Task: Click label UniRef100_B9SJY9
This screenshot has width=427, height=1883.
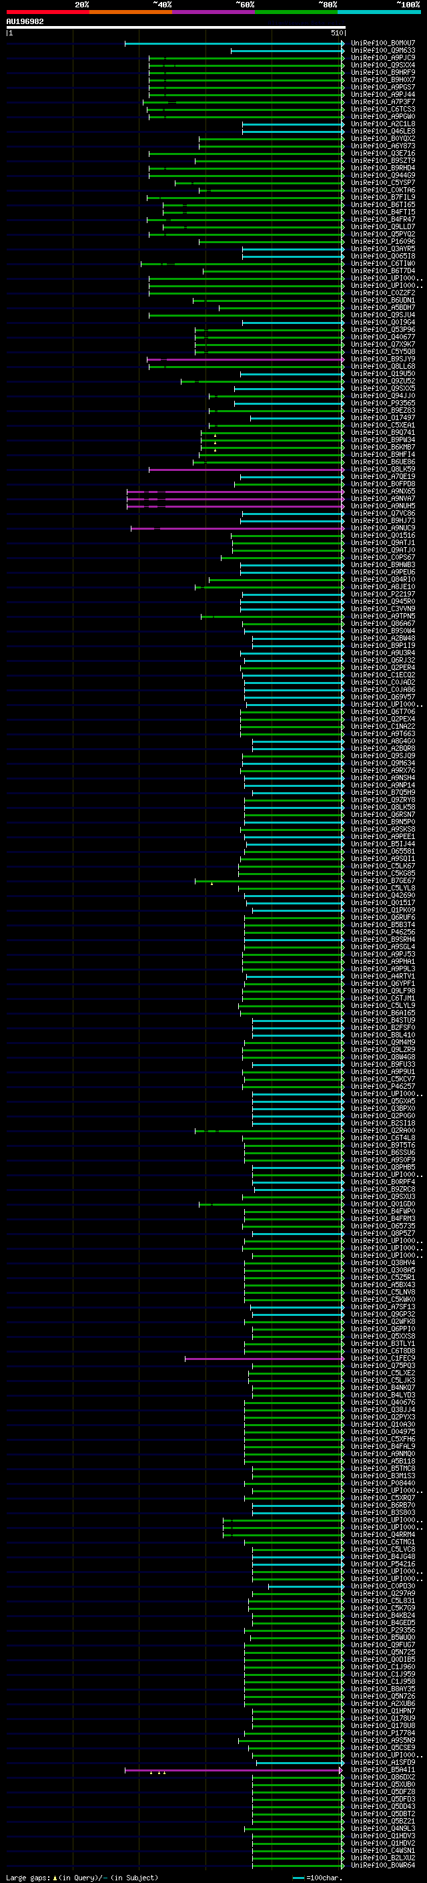Action: coord(382,359)
